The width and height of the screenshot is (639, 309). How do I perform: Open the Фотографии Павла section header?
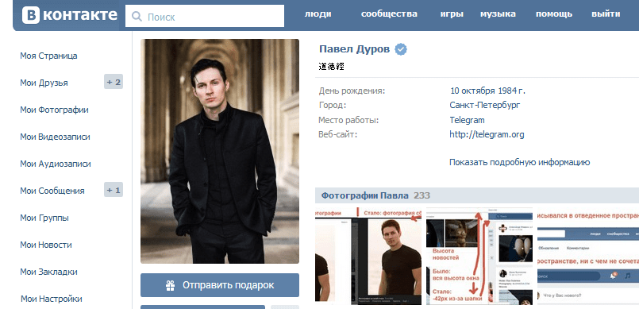coord(364,195)
